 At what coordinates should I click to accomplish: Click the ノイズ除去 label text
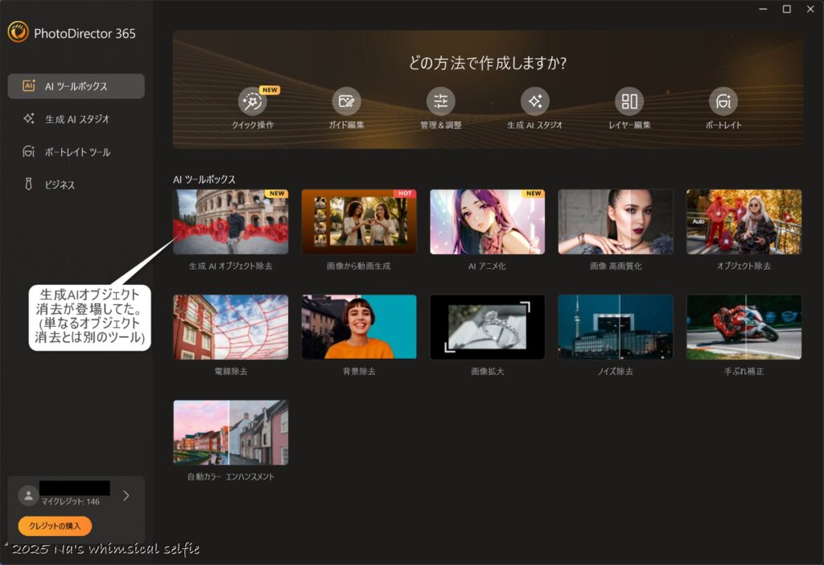[616, 371]
